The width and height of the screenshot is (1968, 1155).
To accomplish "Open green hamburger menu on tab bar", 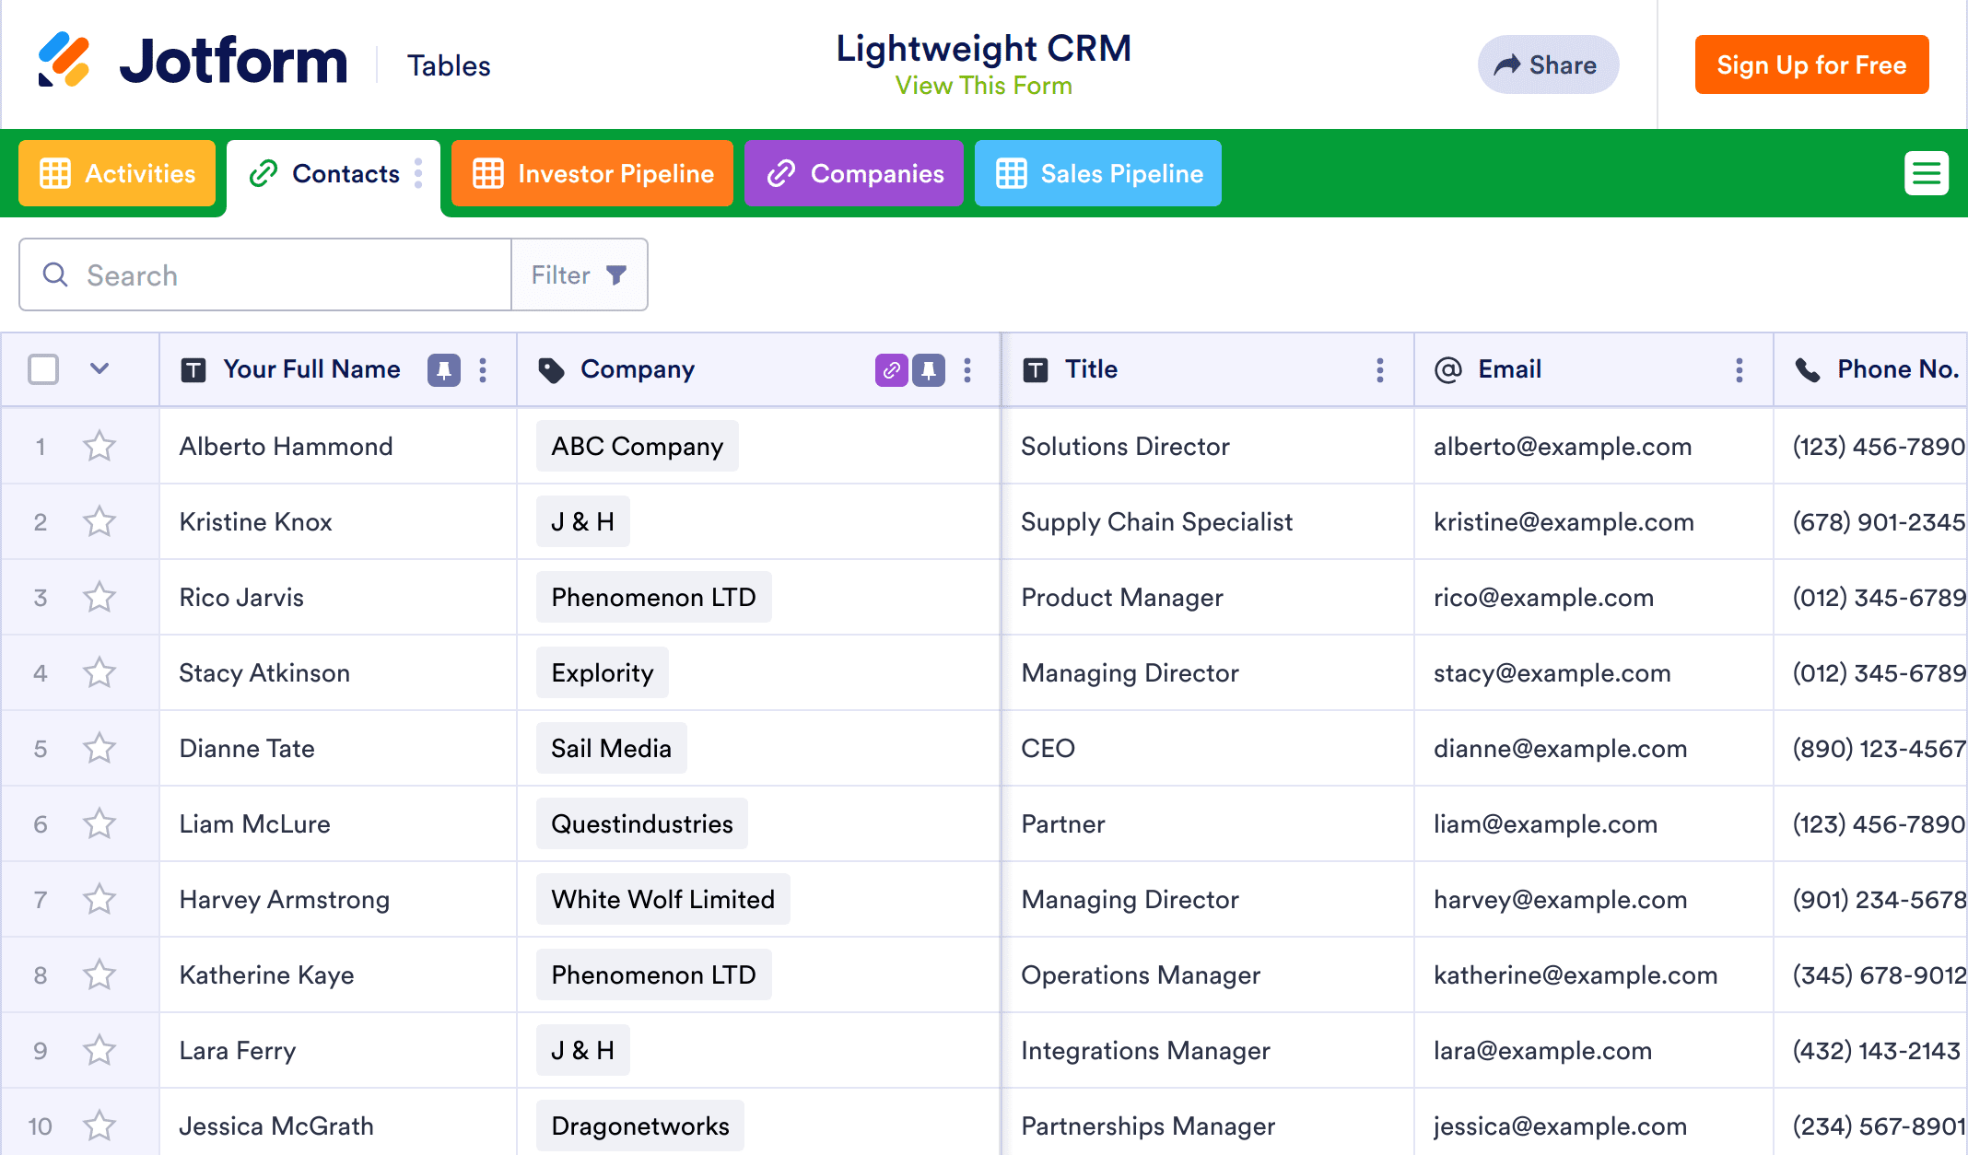I will click(x=1926, y=173).
